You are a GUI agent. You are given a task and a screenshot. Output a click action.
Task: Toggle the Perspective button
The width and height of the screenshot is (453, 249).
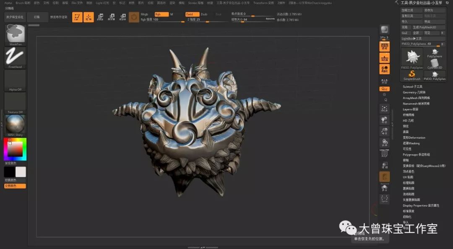[x=385, y=47]
